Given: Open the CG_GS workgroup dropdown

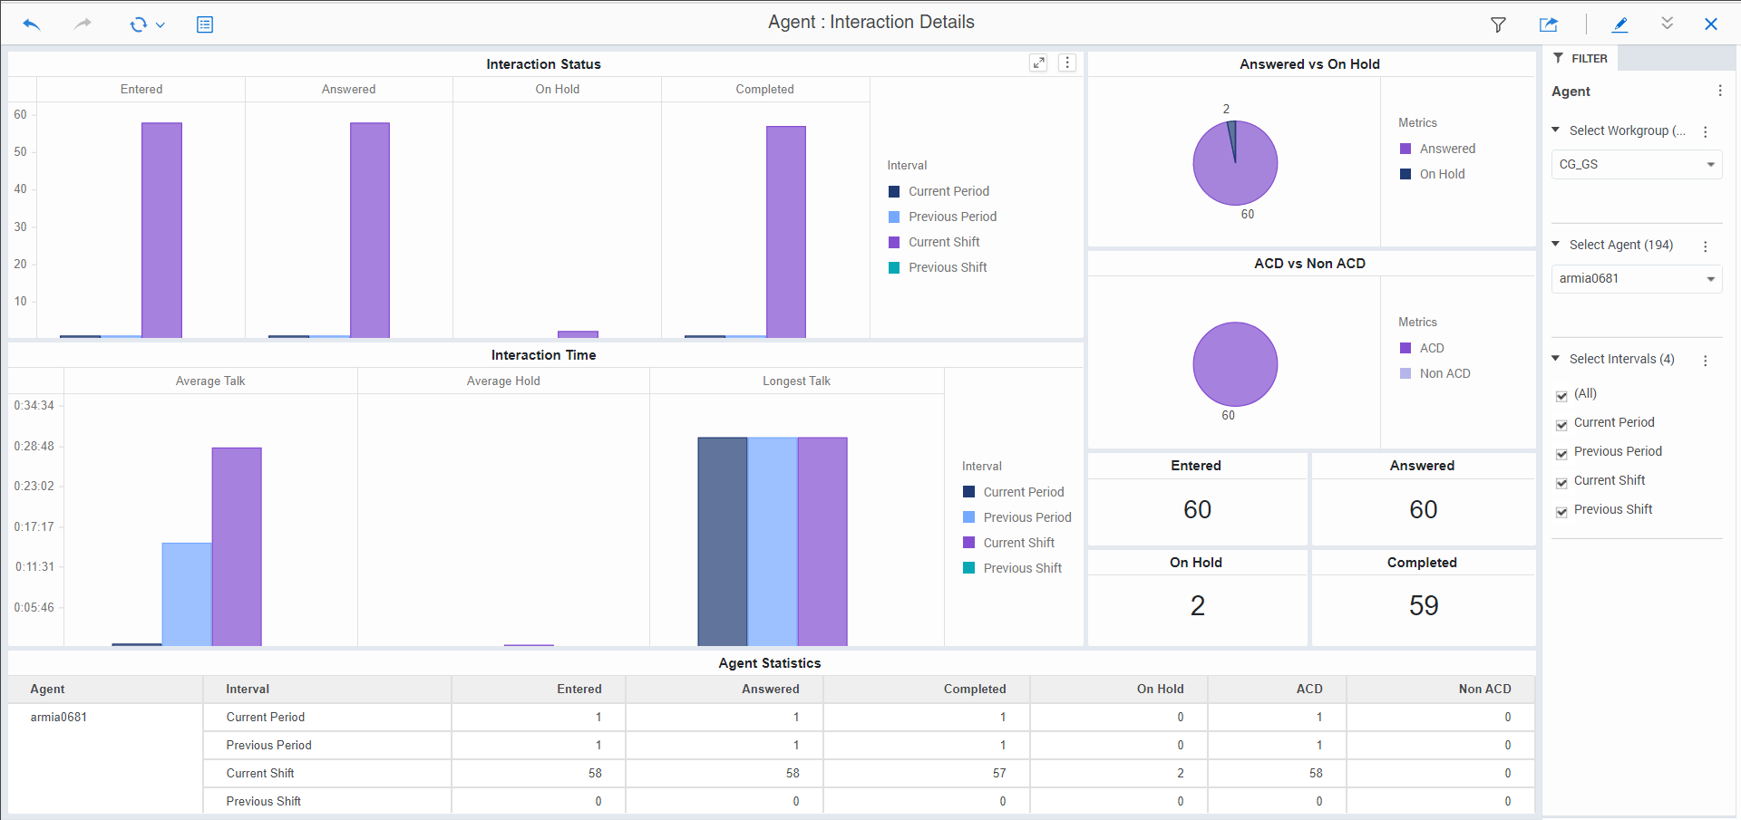Looking at the screenshot, I should click(1636, 165).
